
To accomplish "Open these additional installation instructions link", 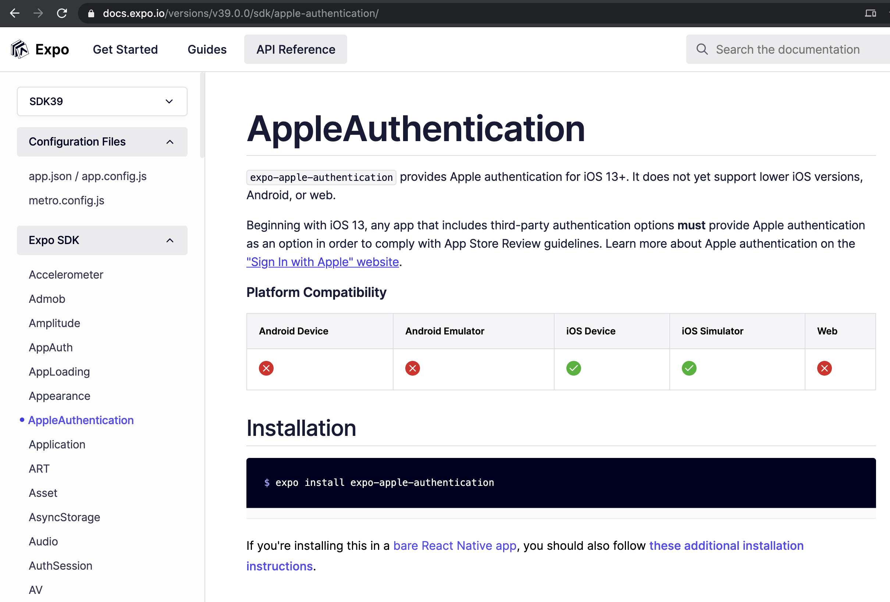I will click(726, 545).
